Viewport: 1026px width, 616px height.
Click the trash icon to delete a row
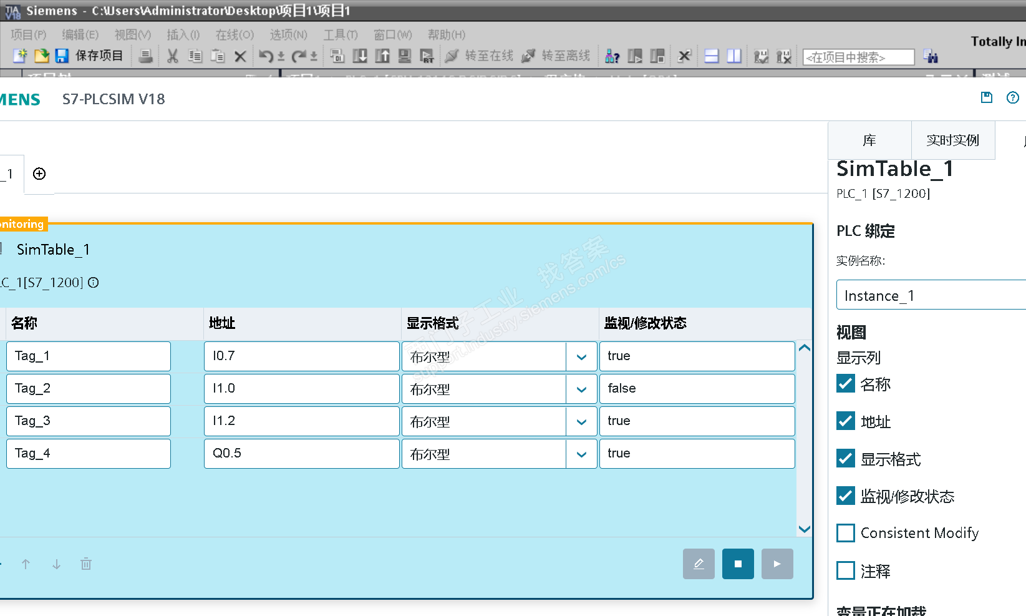point(86,564)
